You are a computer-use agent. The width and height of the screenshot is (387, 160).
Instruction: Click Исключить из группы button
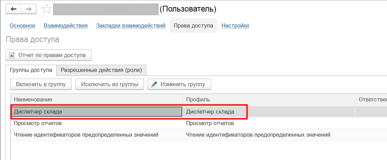[x=109, y=84]
